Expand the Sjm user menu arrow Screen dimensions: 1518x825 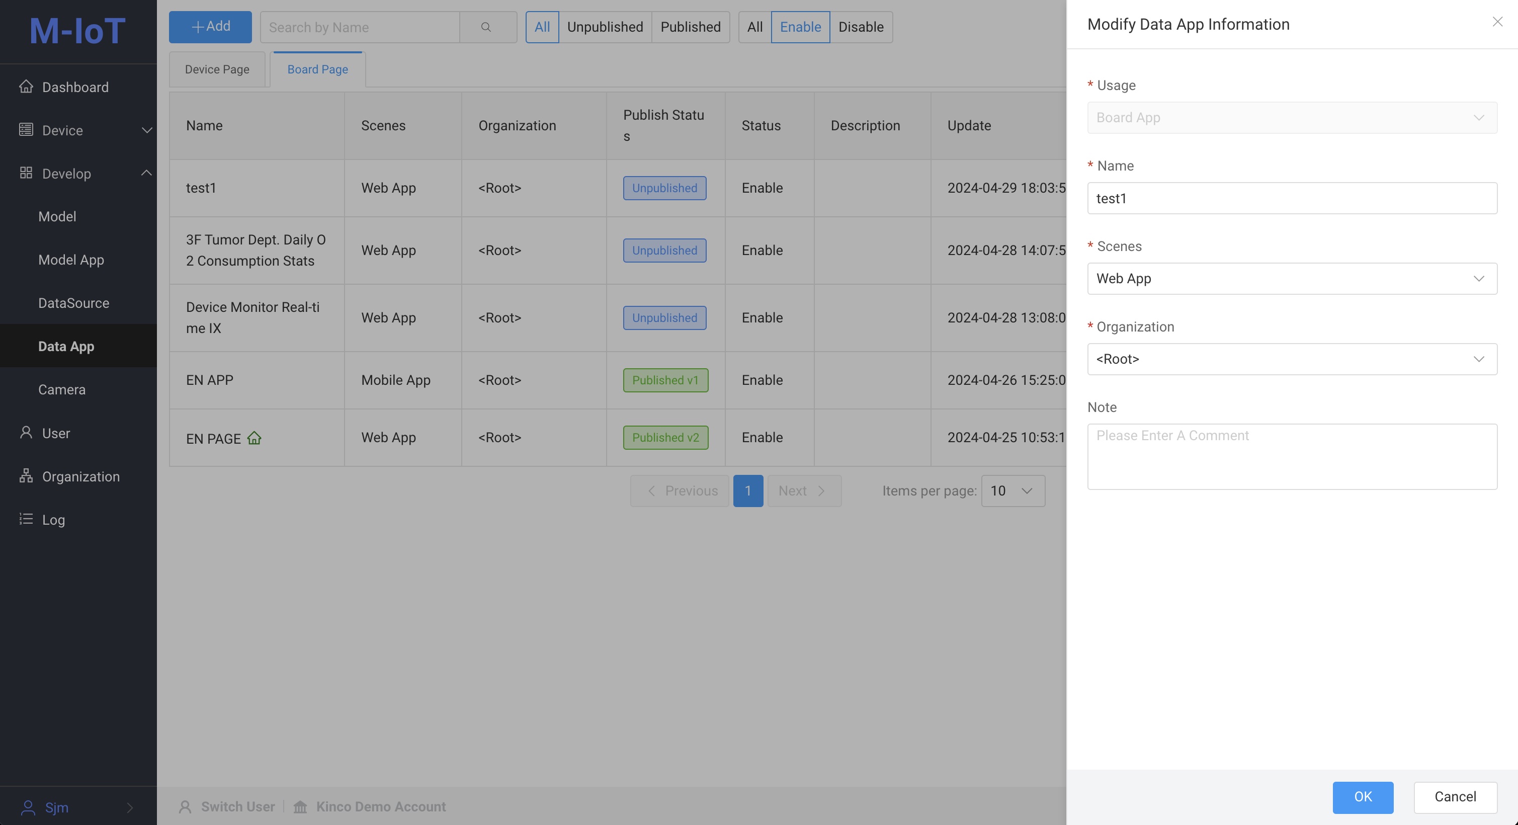click(x=130, y=807)
